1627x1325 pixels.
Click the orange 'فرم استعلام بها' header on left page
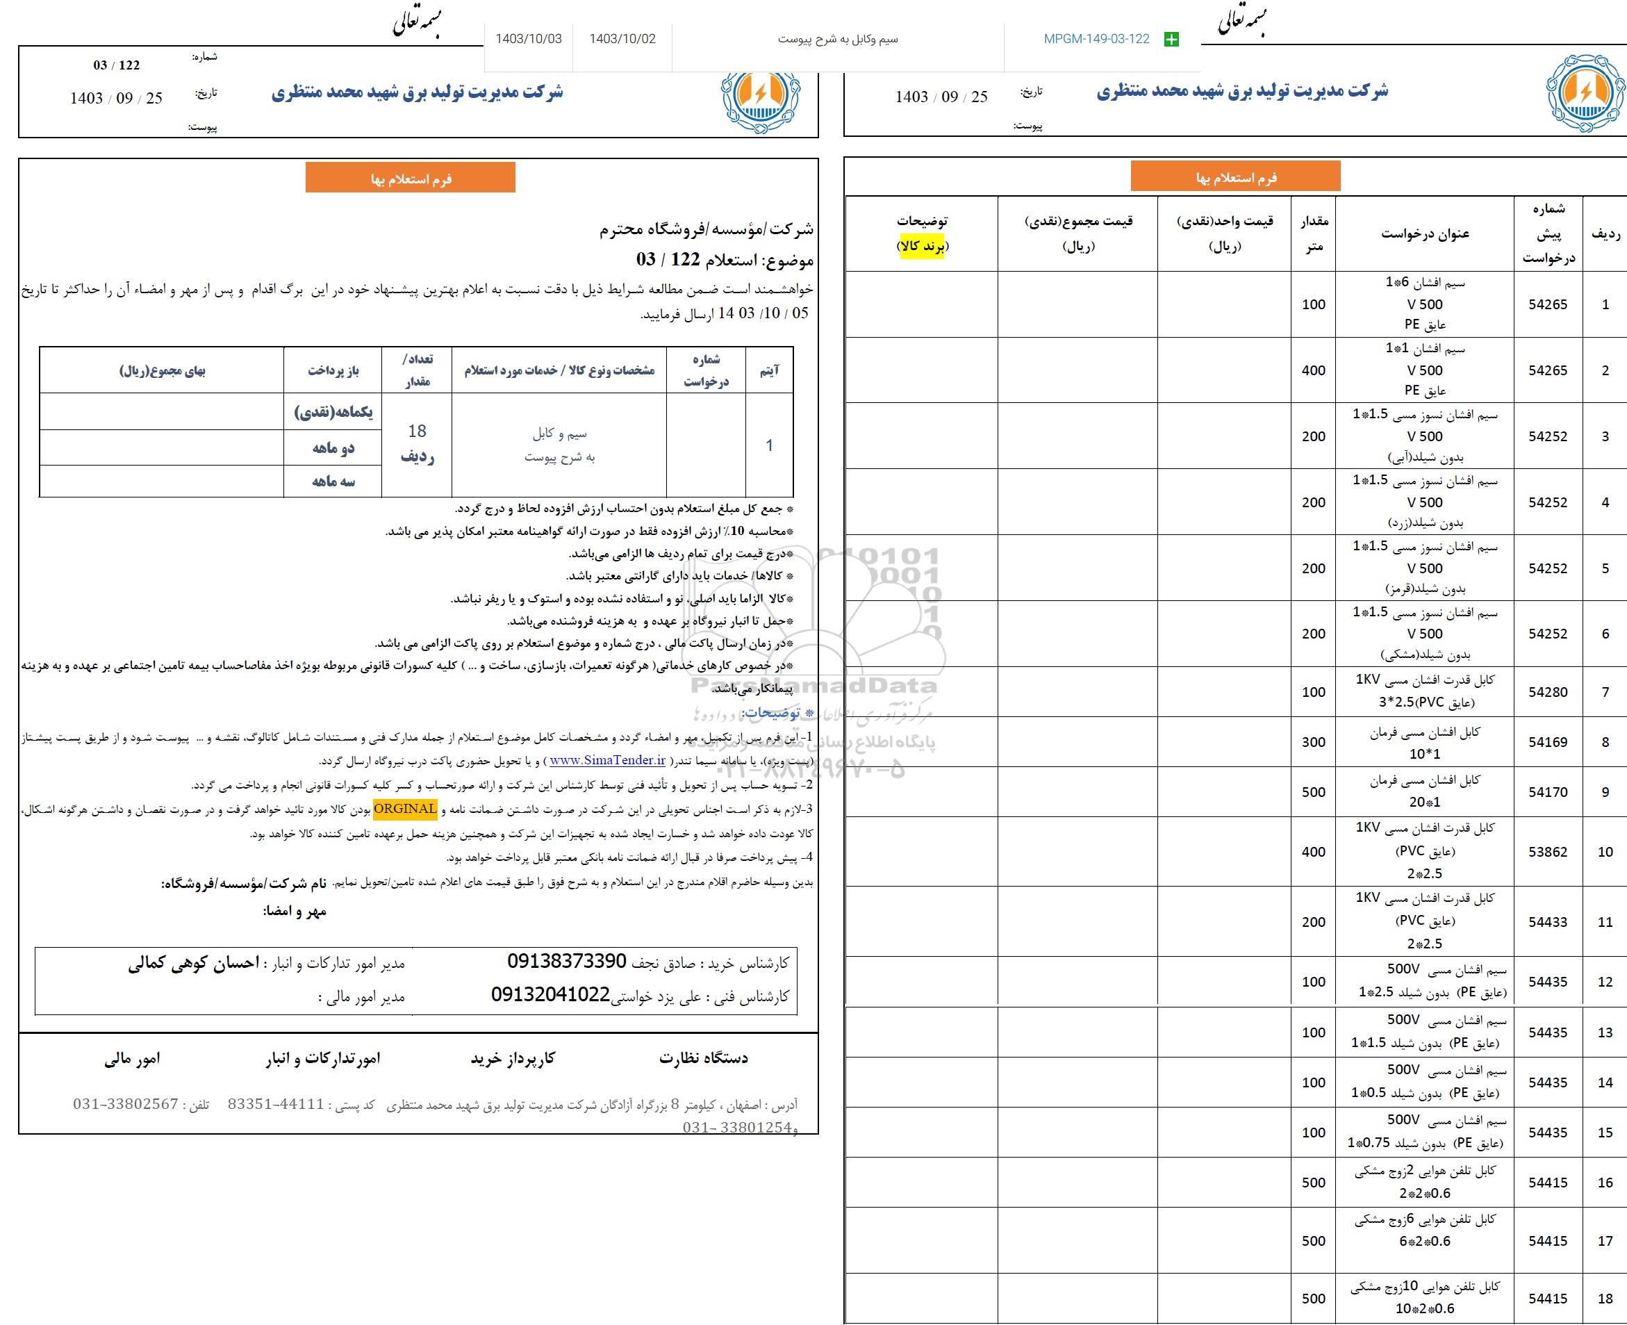coord(411,178)
